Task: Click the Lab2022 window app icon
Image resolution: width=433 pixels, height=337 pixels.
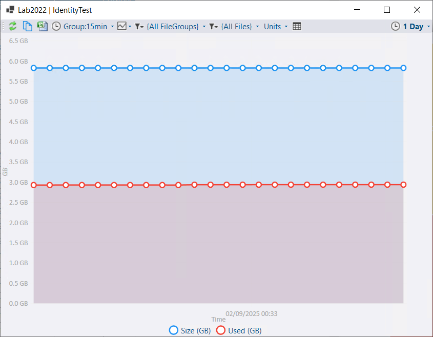Action: (x=10, y=10)
